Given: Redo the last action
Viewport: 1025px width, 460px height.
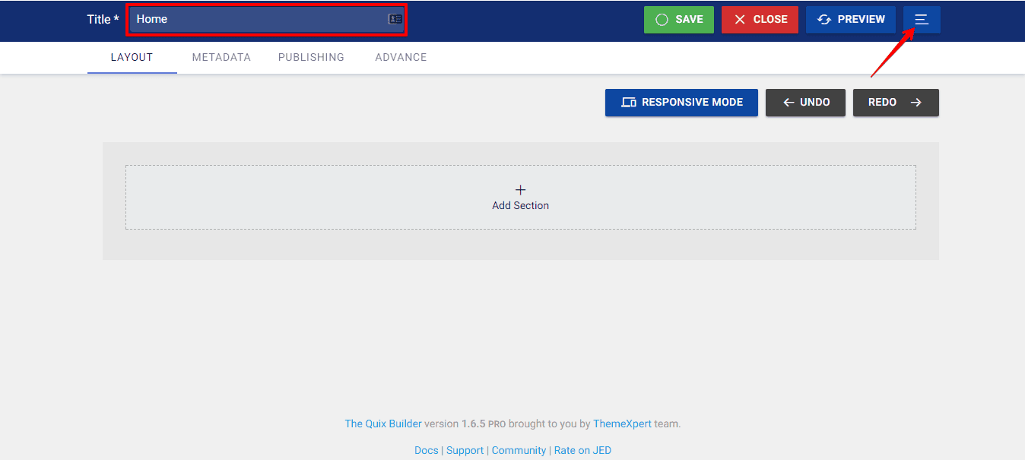Looking at the screenshot, I should coord(896,103).
